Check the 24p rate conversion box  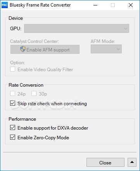pyautogui.click(x=12, y=94)
